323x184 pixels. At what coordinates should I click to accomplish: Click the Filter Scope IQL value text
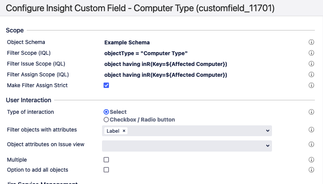tap(146, 53)
